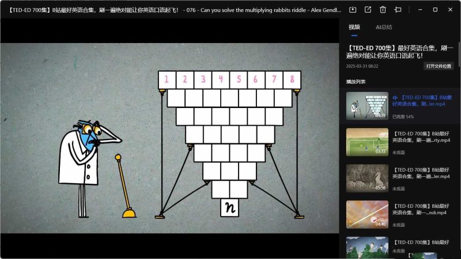The image size is (461, 259).
Task: Minimize the video player window
Action: pos(420,10)
